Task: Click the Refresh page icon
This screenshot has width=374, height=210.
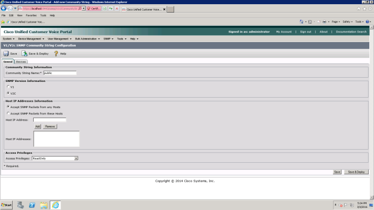Action: point(110,8)
